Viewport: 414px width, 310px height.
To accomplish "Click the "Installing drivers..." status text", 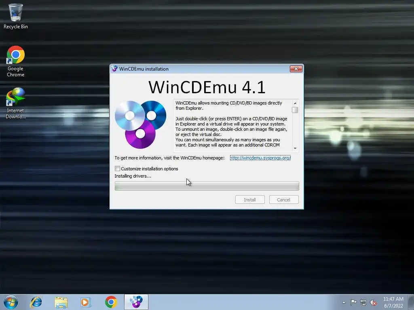I will click(x=133, y=176).
